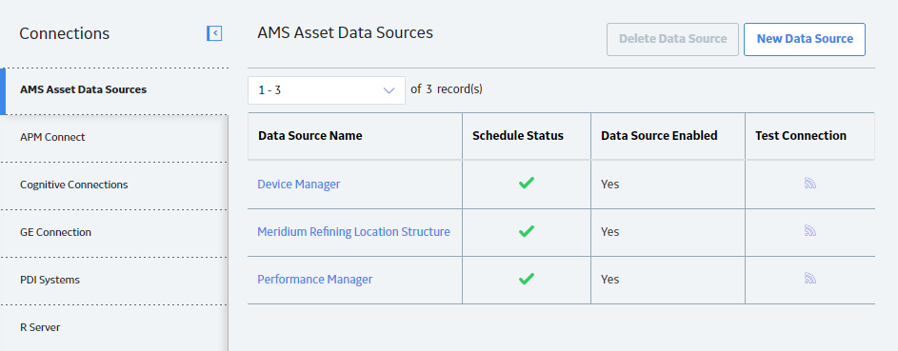898x351 pixels.
Task: Test connection for Device Manager
Action: click(x=809, y=184)
